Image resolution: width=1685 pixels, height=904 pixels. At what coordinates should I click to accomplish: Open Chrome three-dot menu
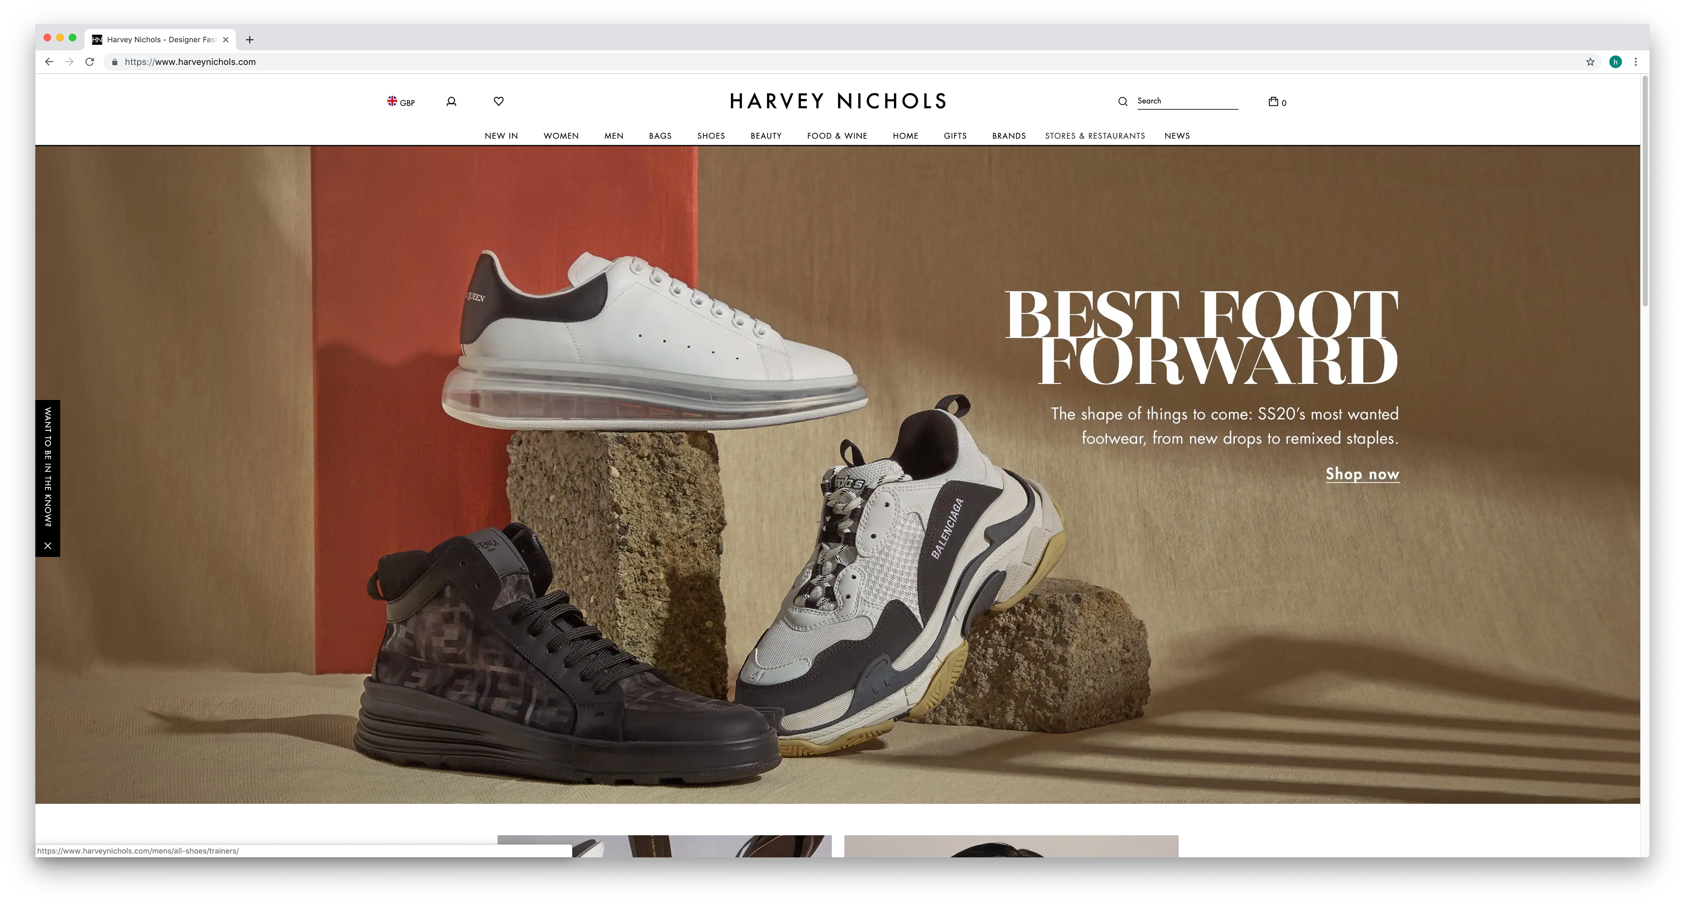click(x=1636, y=61)
